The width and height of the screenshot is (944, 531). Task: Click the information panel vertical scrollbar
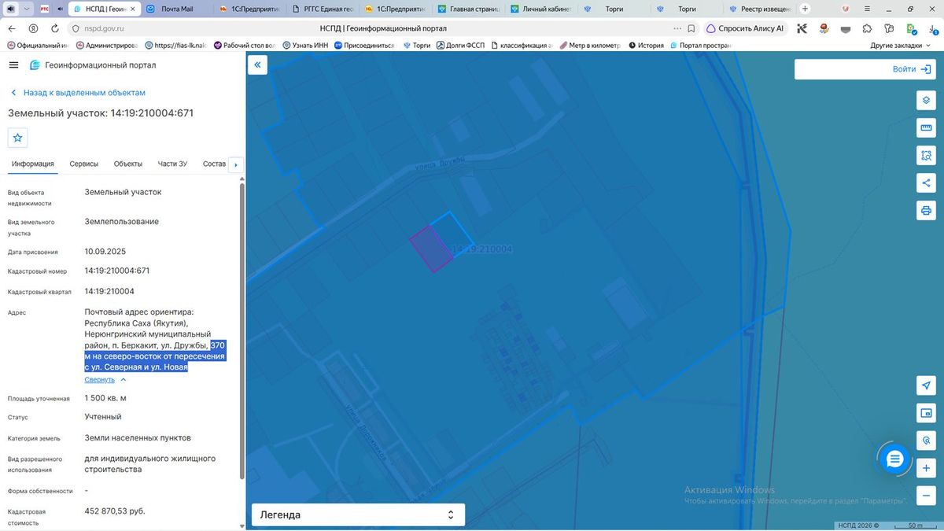tap(242, 330)
